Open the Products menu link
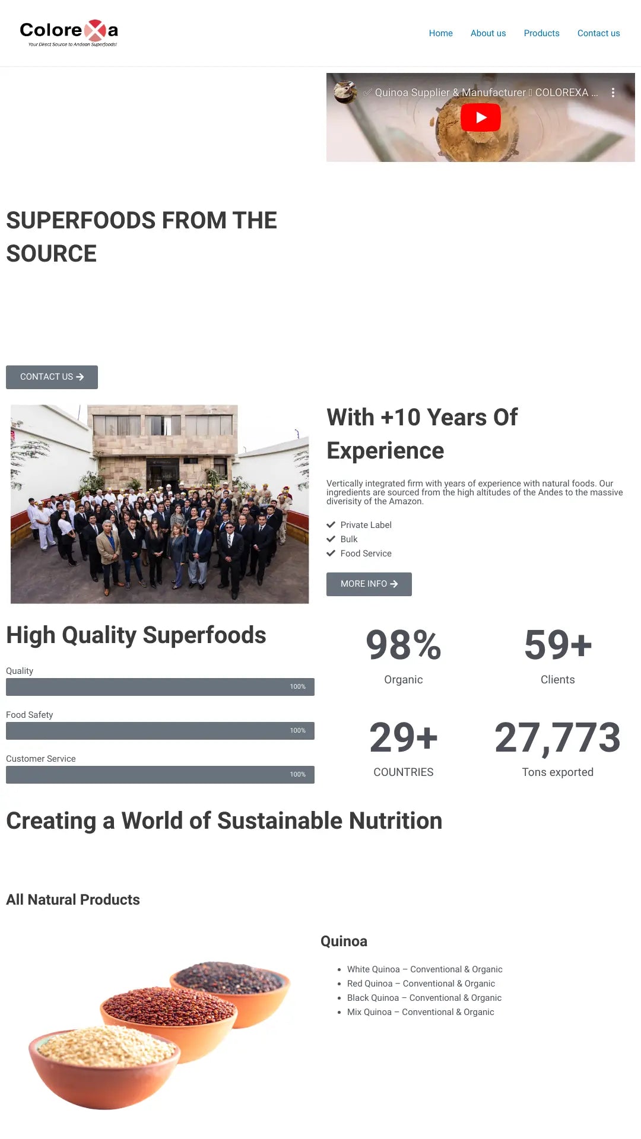The width and height of the screenshot is (641, 1139). (x=541, y=33)
